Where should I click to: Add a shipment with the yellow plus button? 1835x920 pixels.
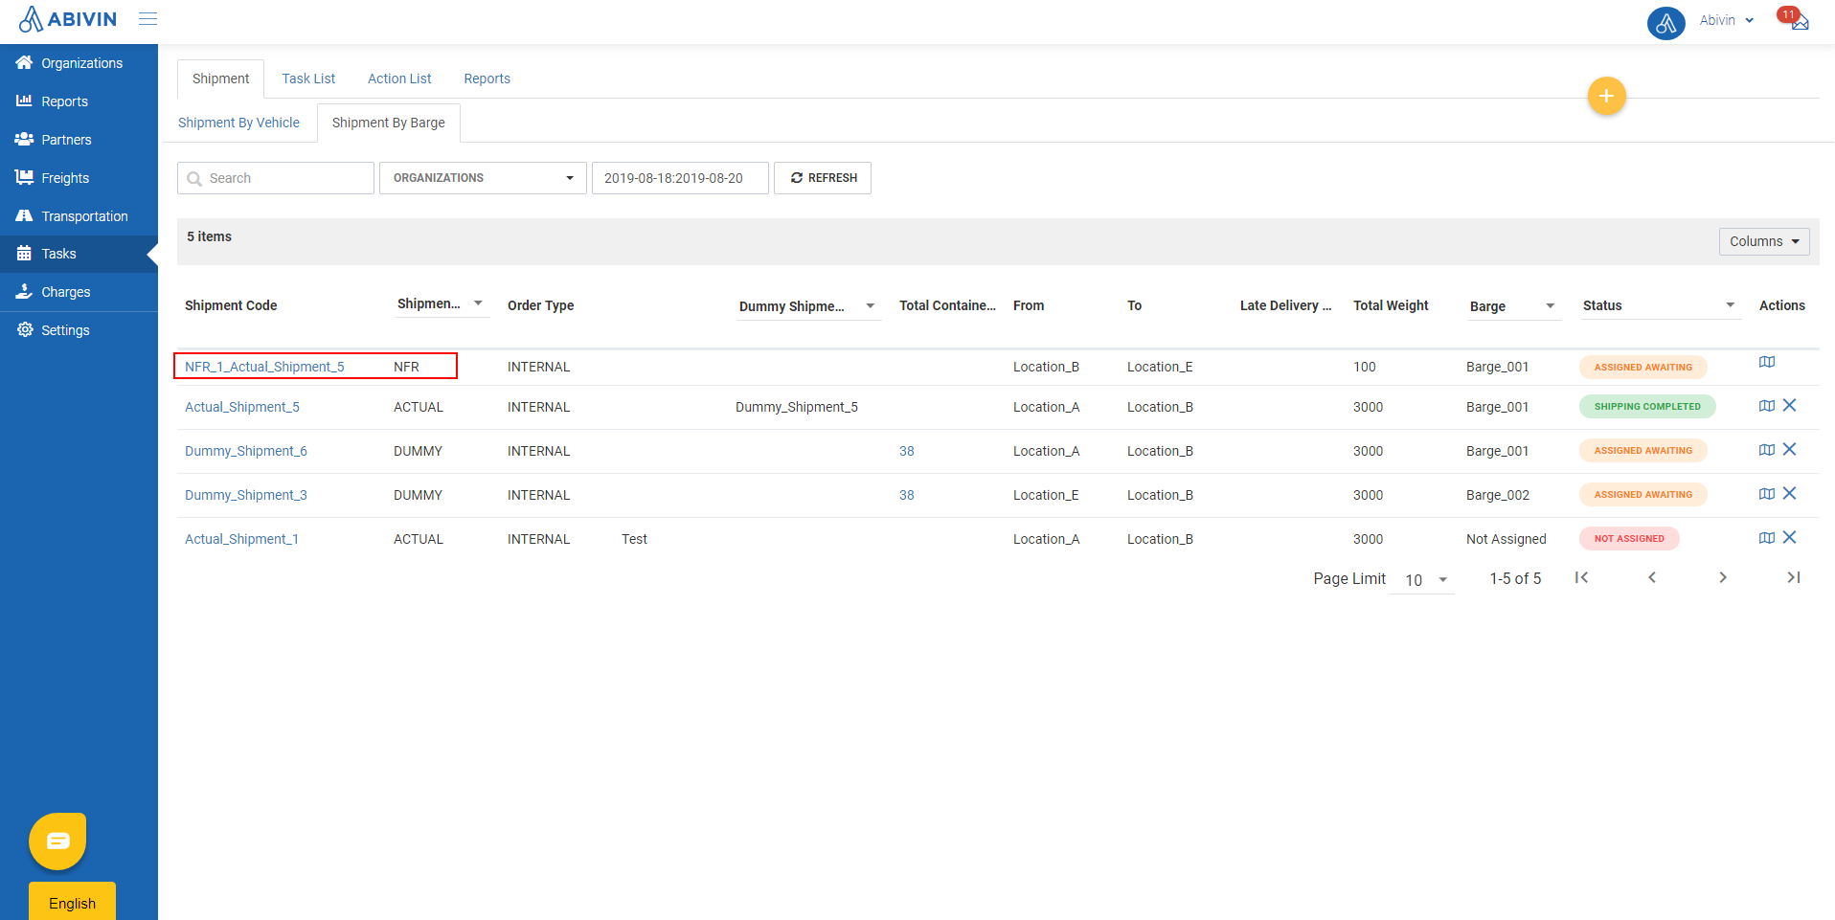(x=1606, y=96)
